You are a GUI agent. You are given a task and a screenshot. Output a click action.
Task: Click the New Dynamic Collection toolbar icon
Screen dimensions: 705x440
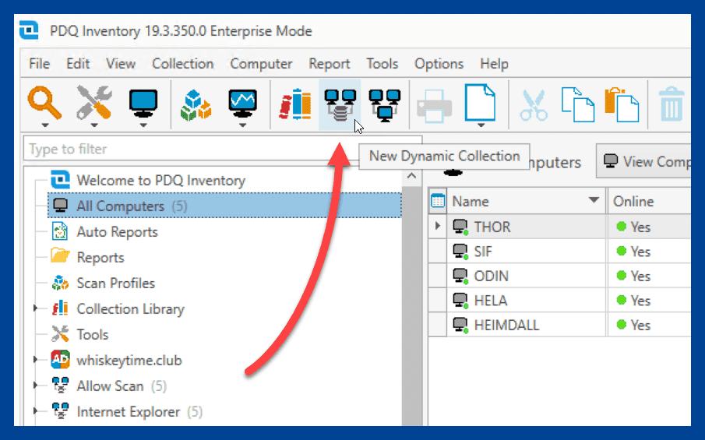[x=340, y=104]
